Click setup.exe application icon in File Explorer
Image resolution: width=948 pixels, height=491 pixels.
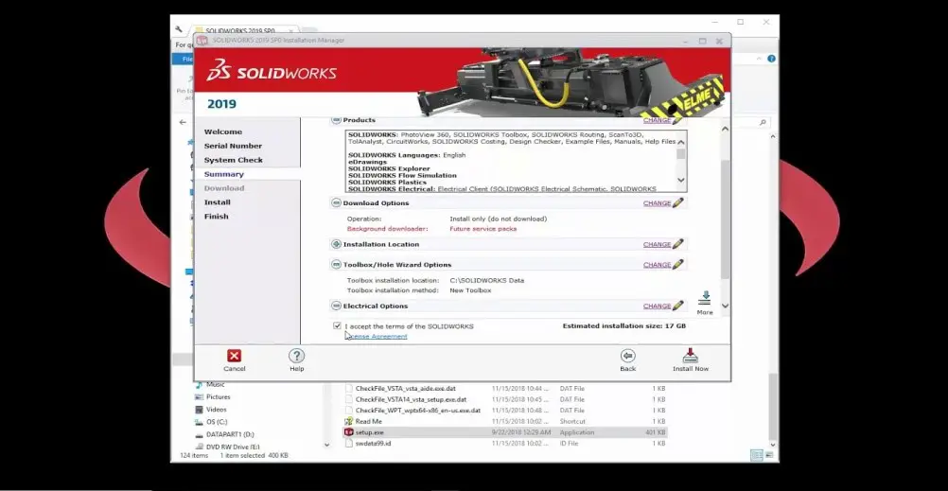(348, 431)
